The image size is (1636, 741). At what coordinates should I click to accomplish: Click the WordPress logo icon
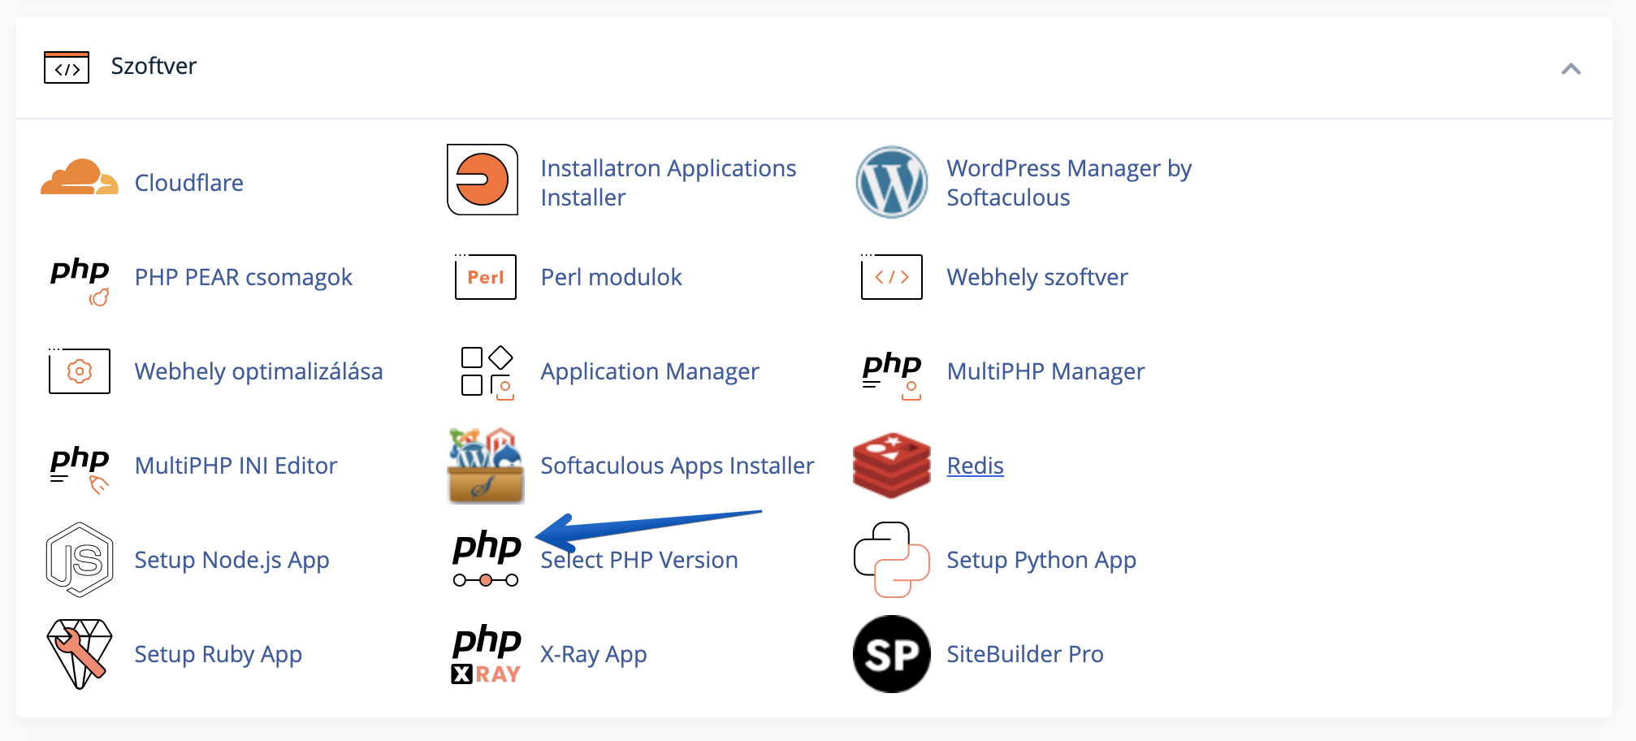(x=892, y=182)
